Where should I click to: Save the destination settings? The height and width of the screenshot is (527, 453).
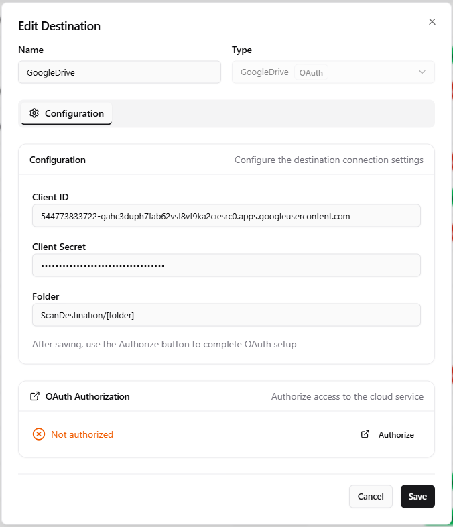pyautogui.click(x=417, y=496)
